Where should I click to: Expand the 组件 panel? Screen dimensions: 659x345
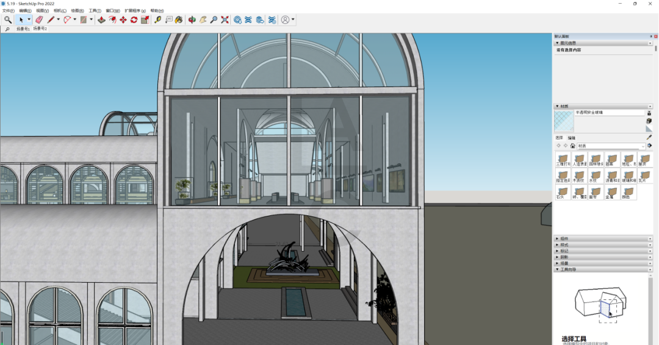pyautogui.click(x=603, y=238)
